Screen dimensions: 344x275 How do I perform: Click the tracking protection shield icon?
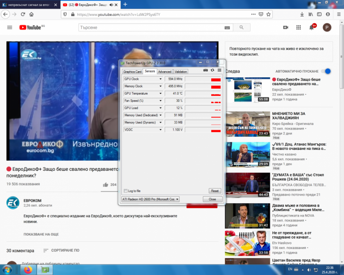pos(65,14)
